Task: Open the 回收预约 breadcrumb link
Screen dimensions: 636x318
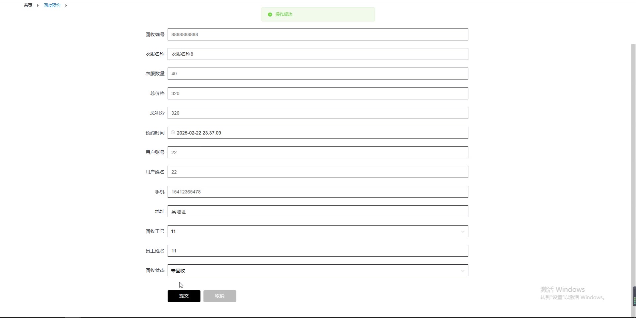Action: (x=52, y=5)
